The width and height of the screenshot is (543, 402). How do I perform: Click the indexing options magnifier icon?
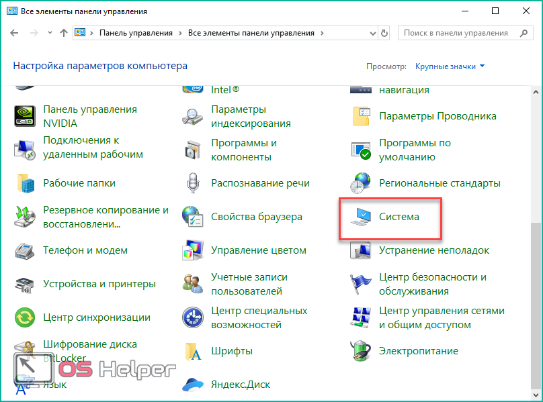coord(193,116)
